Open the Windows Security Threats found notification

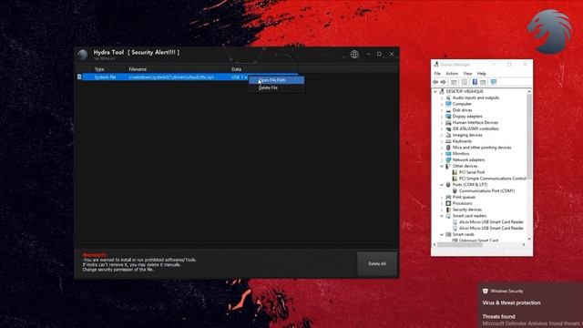pyautogui.click(x=530, y=306)
